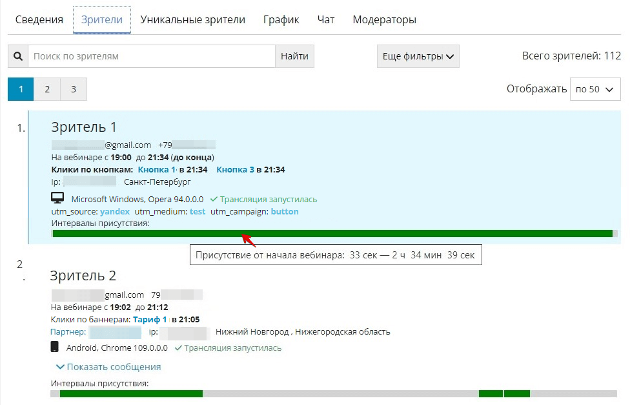
Task: Click the mobile phone device icon
Action: 55,348
